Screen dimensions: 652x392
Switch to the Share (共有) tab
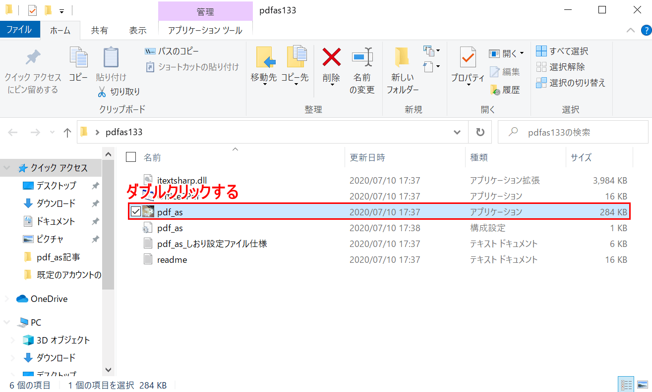[x=99, y=30]
